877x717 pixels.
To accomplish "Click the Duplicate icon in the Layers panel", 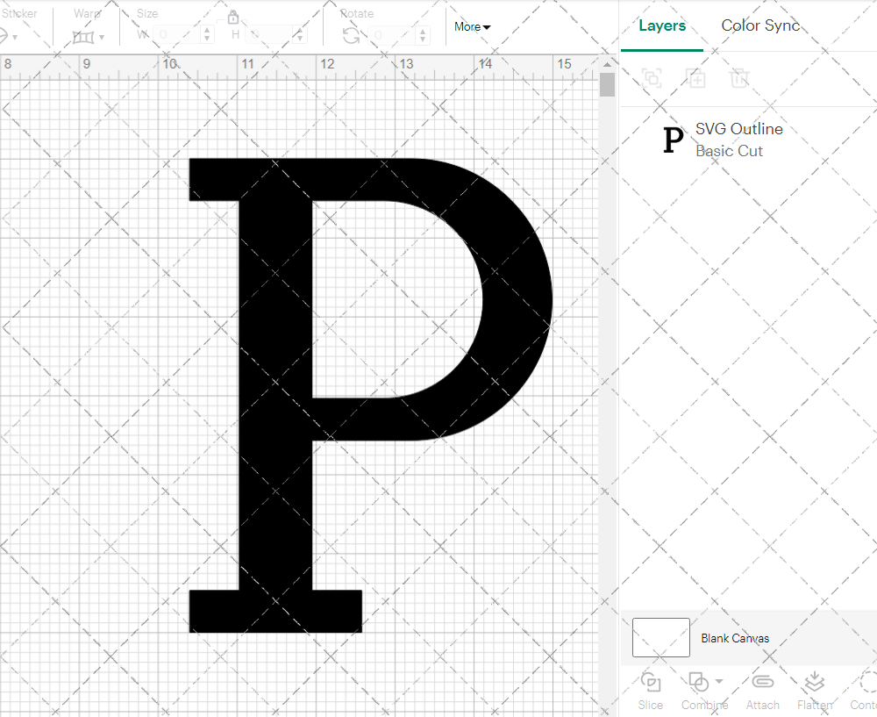I will [x=696, y=78].
